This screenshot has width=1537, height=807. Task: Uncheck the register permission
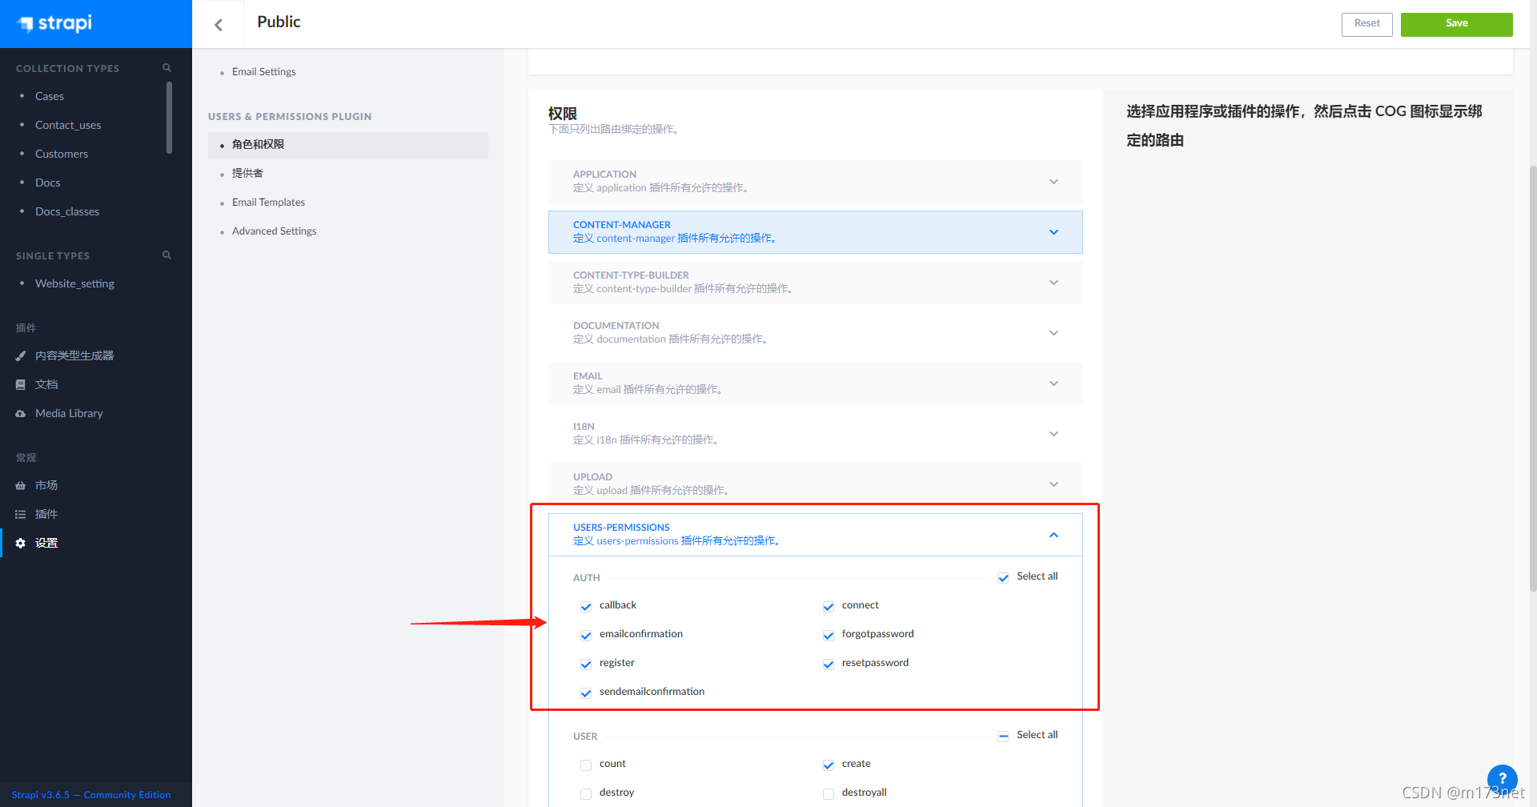(x=586, y=664)
